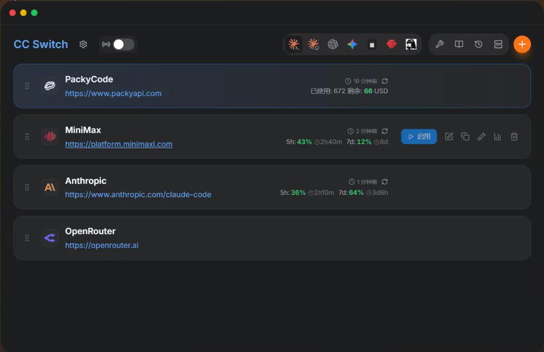Refresh Anthropic usage data
Screen dimensions: 544x352
point(385,182)
